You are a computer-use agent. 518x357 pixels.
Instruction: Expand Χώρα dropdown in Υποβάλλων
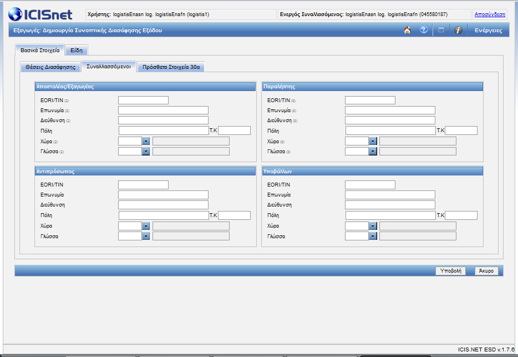click(373, 226)
